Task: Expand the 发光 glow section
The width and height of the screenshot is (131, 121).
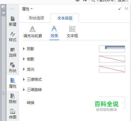Action: [x=24, y=69]
